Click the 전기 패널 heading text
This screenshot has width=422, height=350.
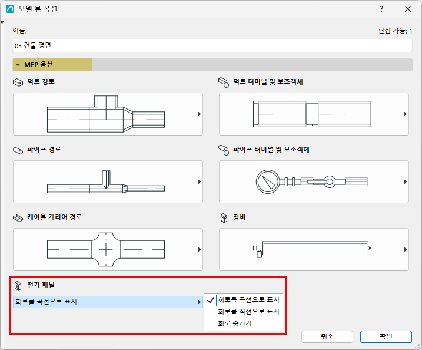click(41, 285)
